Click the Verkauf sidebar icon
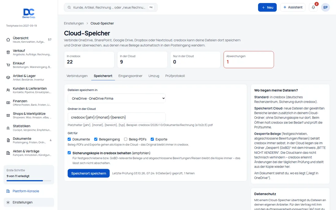 point(8,52)
